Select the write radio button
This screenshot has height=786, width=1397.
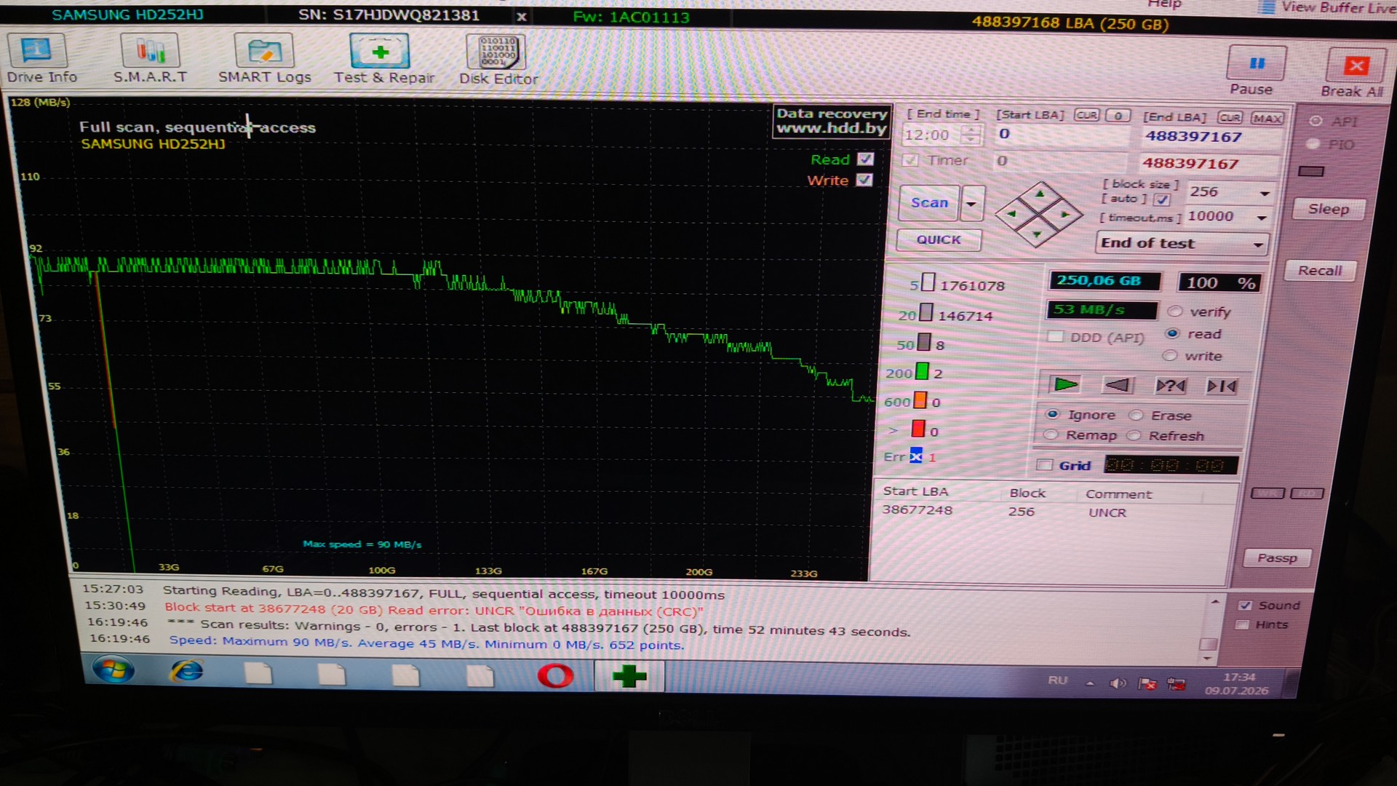pyautogui.click(x=1170, y=355)
